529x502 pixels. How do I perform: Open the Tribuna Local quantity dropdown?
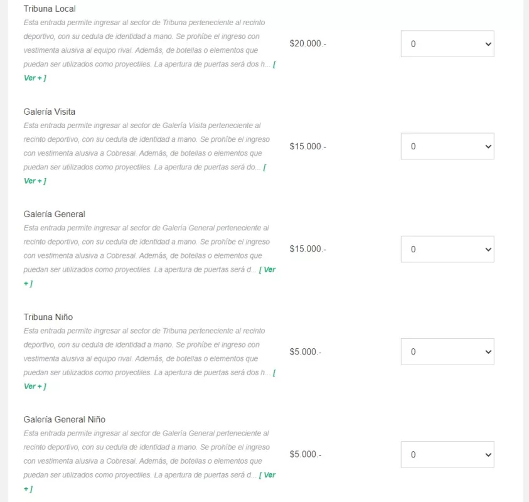pos(447,44)
